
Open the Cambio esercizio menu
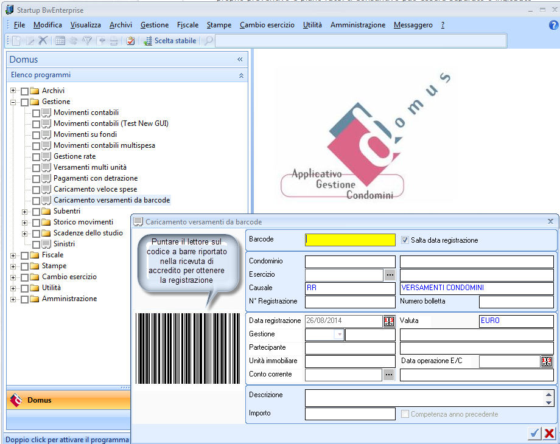point(267,25)
